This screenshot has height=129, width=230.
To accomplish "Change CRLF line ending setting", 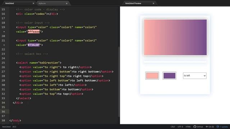I will (173, 126).
